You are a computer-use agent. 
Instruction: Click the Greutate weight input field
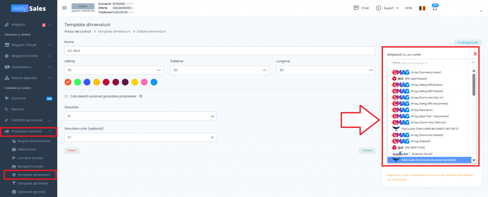coord(140,116)
